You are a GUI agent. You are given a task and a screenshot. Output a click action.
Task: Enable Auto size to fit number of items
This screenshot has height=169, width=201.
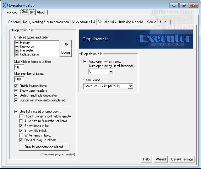[x=21, y=121]
